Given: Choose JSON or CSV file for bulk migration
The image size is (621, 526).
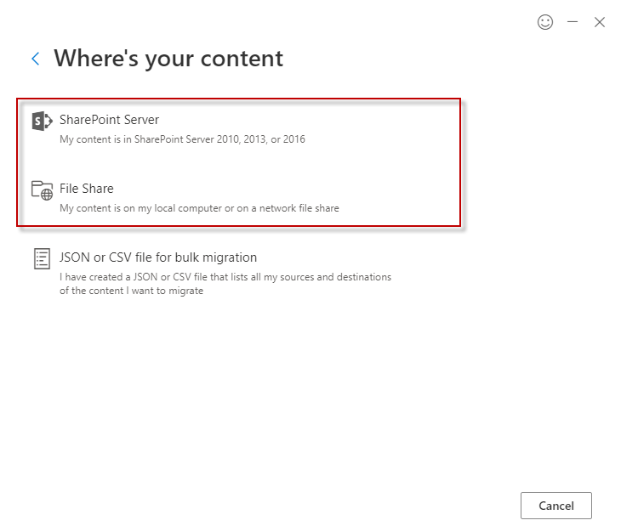Looking at the screenshot, I should 157,257.
